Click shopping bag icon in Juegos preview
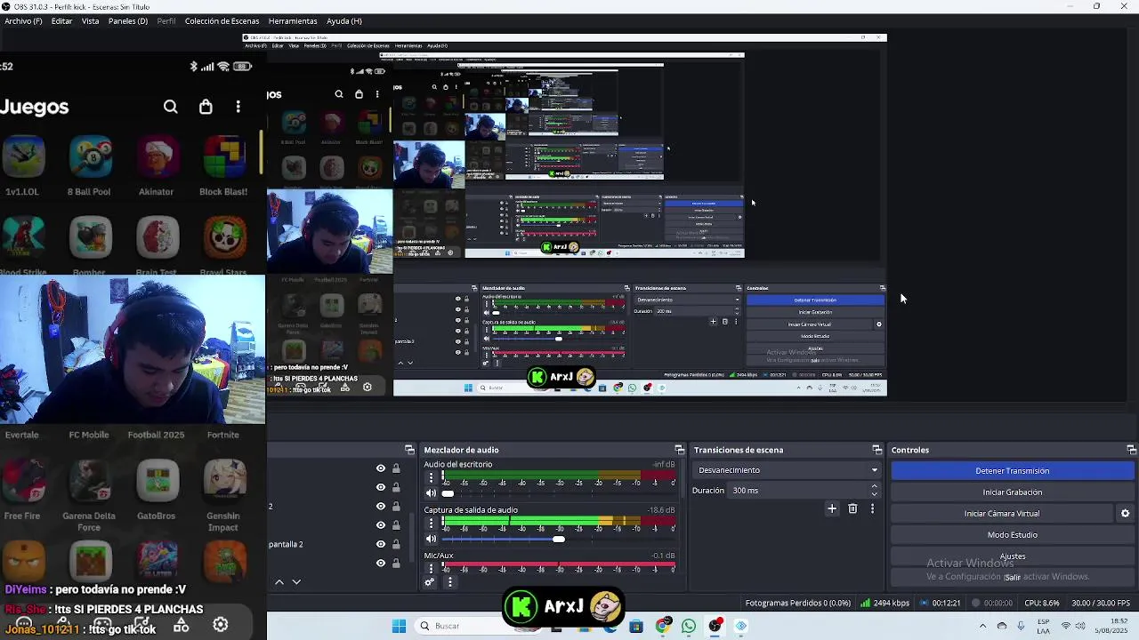Viewport: 1139px width, 640px height. click(206, 107)
